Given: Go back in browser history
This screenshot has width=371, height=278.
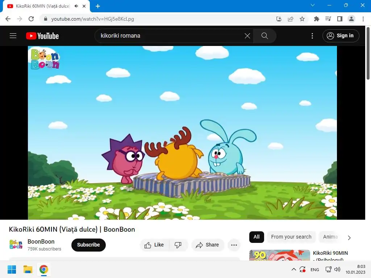Looking at the screenshot, I should pos(8,19).
